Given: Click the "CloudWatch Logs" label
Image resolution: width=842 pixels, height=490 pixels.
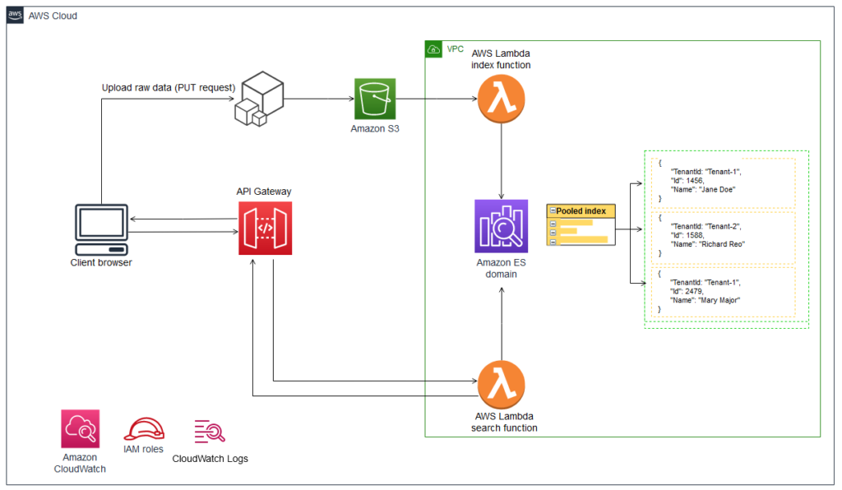Looking at the screenshot, I should (x=210, y=459).
